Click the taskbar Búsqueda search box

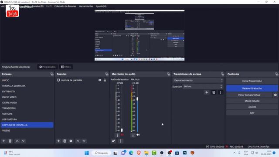click(x=101, y=153)
